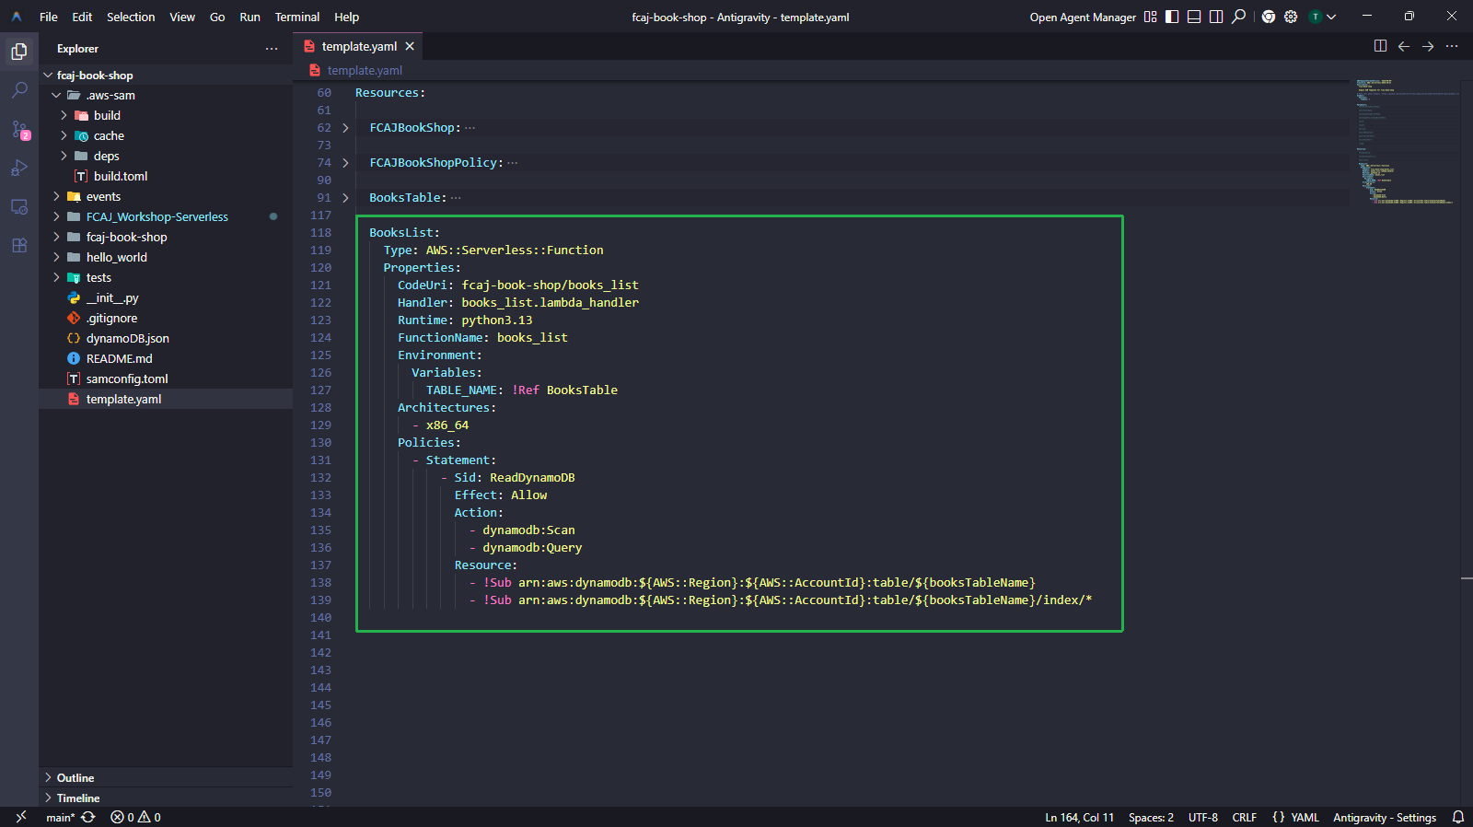Open Remote Explorer view icon
1473x827 pixels.
tap(19, 207)
